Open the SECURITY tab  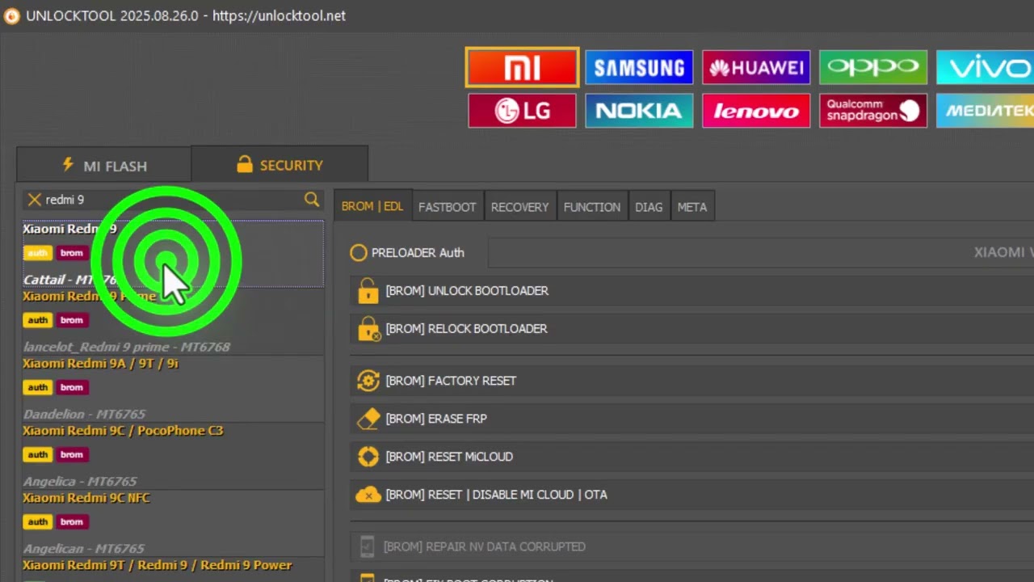coord(280,165)
